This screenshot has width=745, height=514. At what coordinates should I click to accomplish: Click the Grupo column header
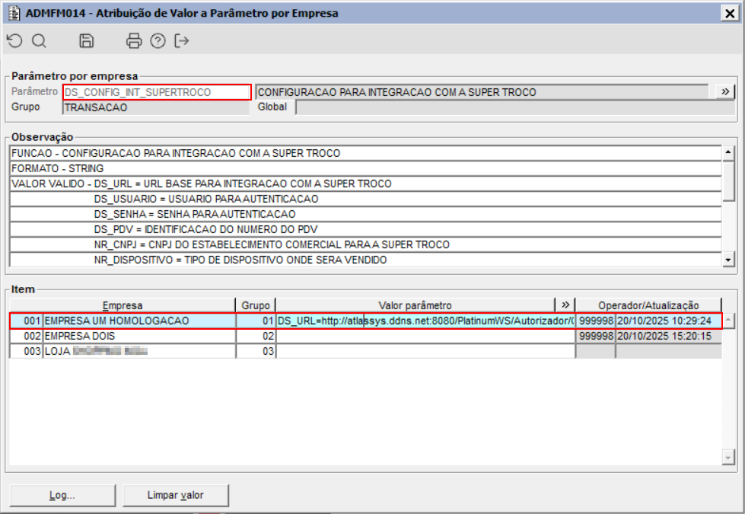click(x=256, y=305)
